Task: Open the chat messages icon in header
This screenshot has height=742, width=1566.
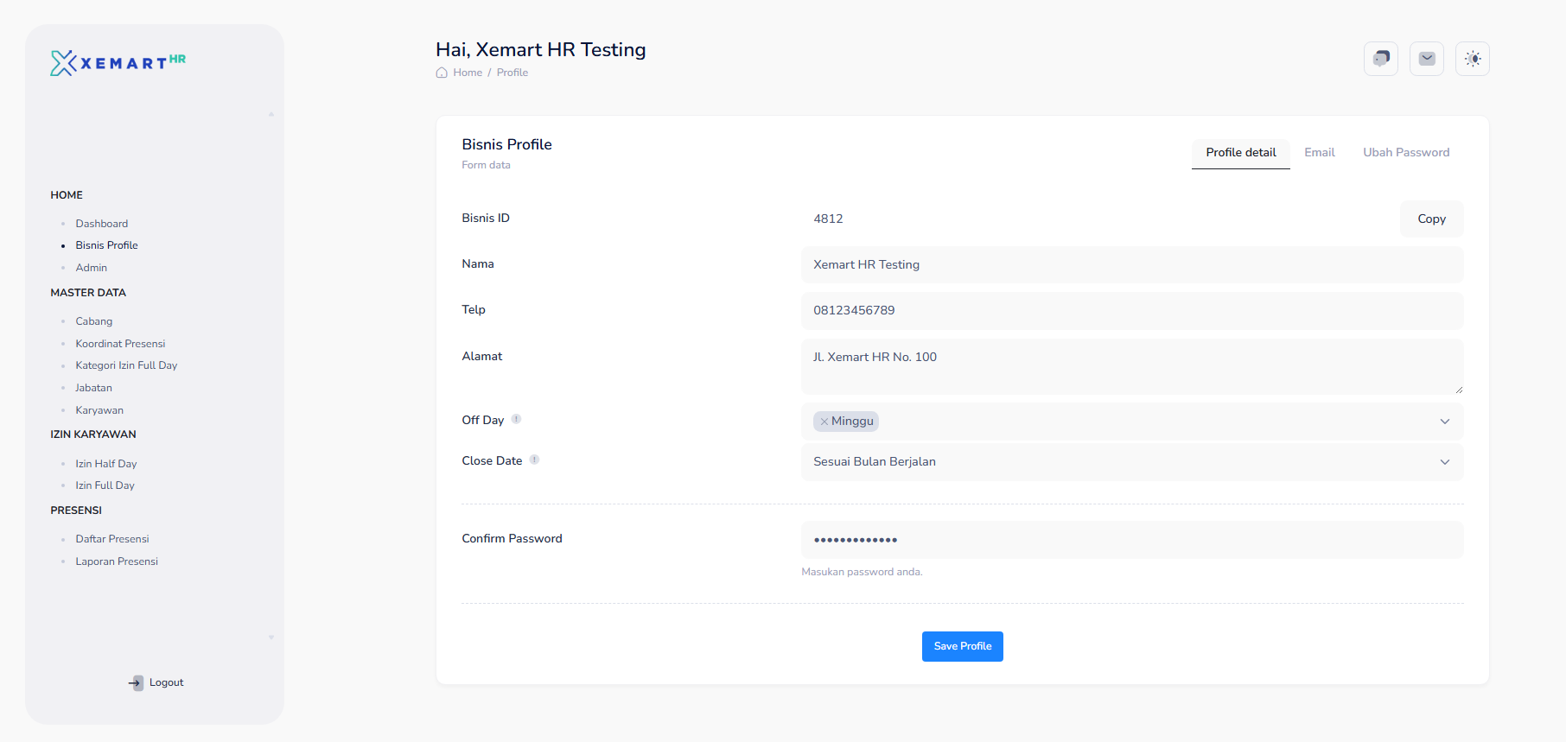Action: [x=1380, y=59]
